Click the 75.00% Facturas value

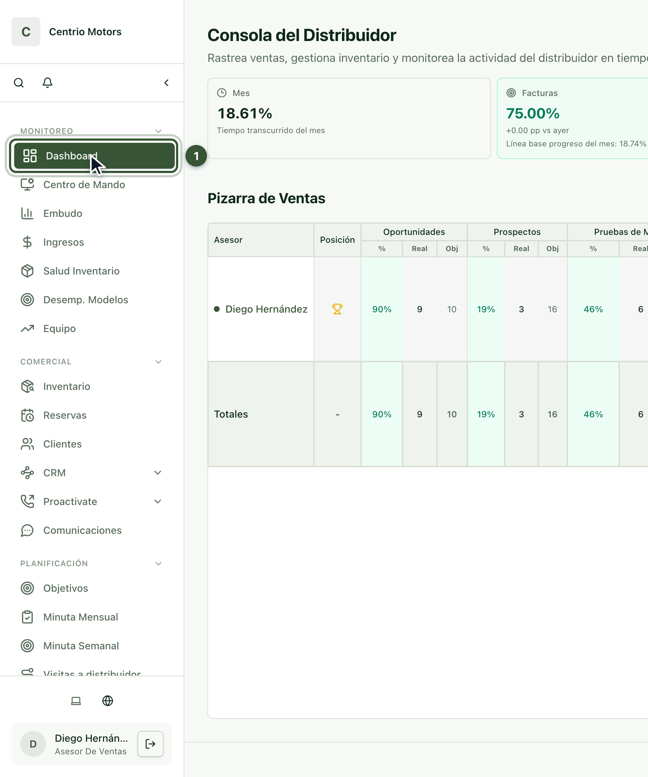pyautogui.click(x=532, y=113)
